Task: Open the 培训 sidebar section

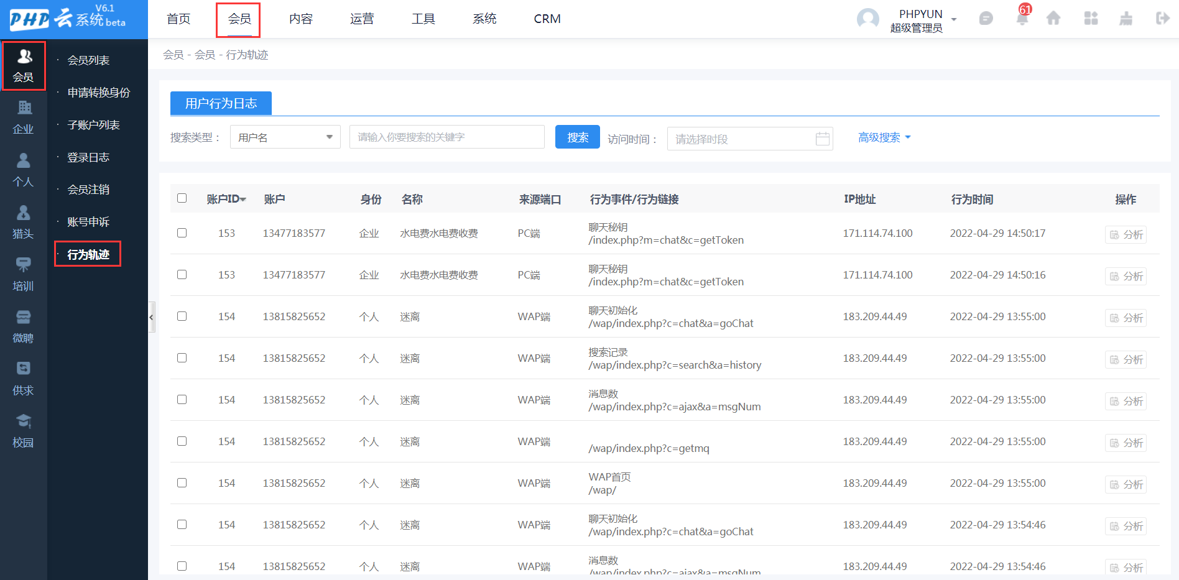Action: point(24,275)
